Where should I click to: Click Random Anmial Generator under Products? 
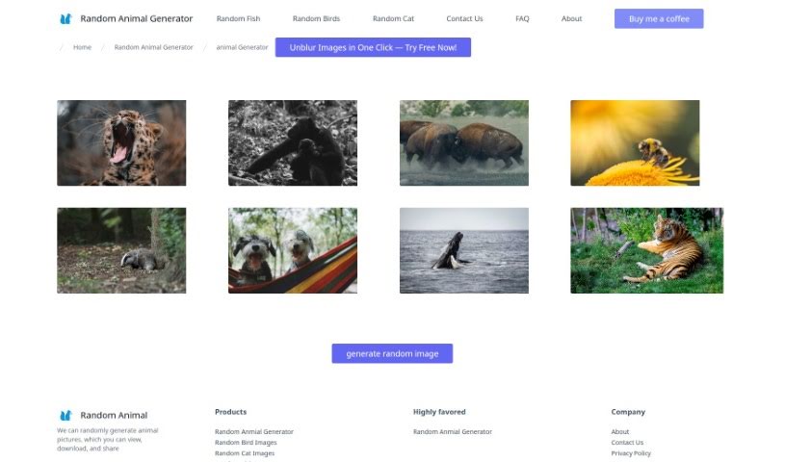tap(254, 431)
